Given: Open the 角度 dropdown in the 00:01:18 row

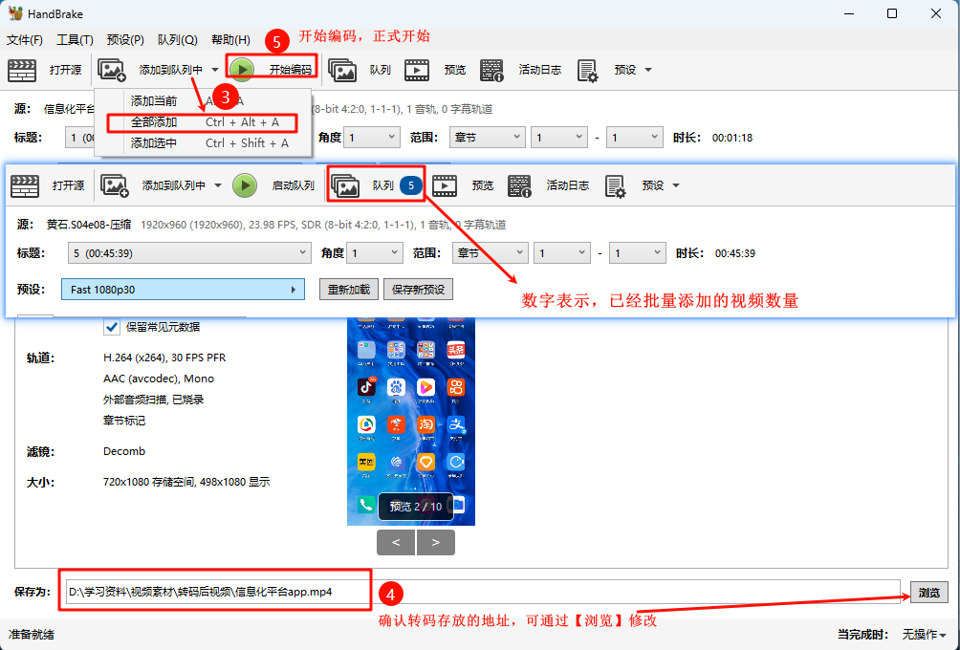Looking at the screenshot, I should pos(372,138).
